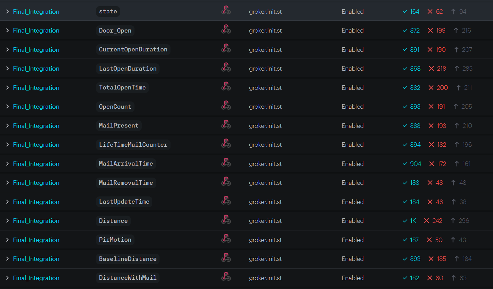Click the webhook icon for MailPresent
Image resolution: width=493 pixels, height=289 pixels.
click(x=226, y=125)
